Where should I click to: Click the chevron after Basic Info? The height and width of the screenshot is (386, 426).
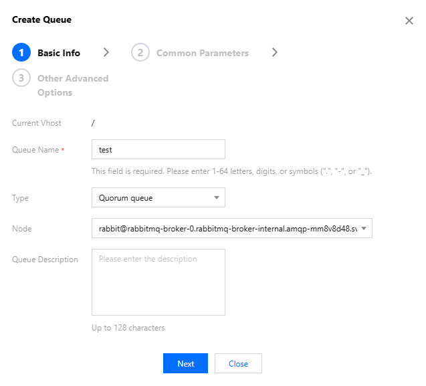(x=106, y=53)
